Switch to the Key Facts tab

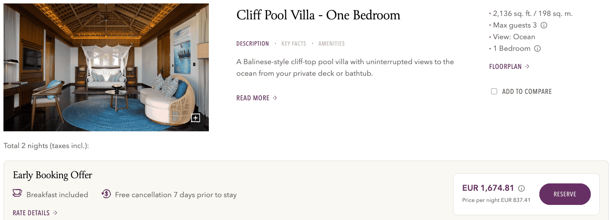(293, 43)
